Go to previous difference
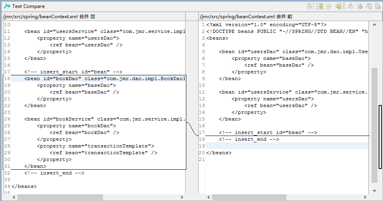 click(360, 6)
